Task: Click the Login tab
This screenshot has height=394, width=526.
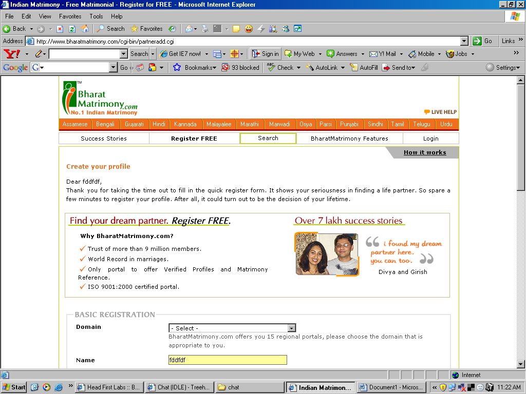Action: (x=431, y=139)
